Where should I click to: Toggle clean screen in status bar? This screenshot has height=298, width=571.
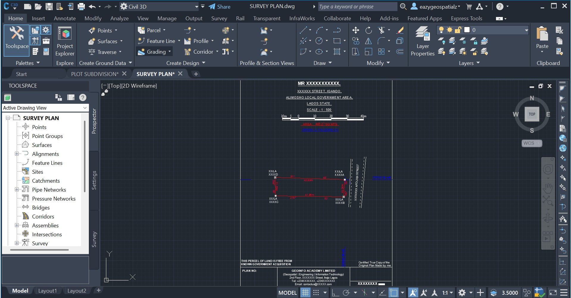(x=553, y=293)
